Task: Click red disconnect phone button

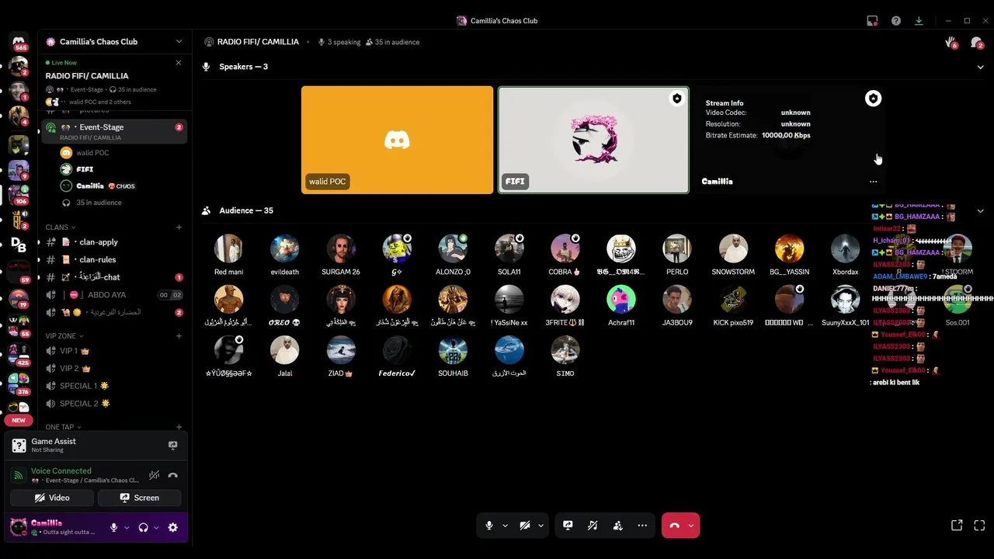Action: point(674,526)
